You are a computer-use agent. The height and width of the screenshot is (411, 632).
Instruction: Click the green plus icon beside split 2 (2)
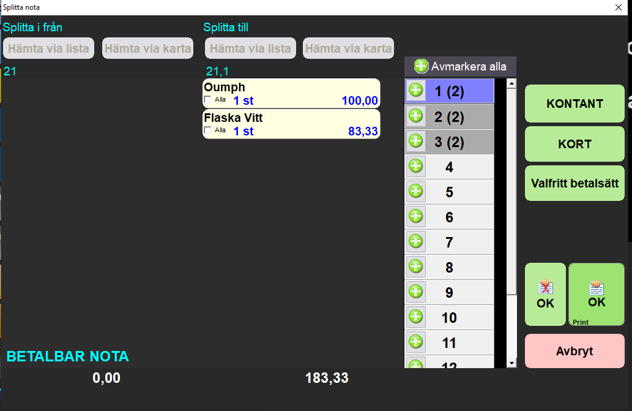pyautogui.click(x=416, y=116)
